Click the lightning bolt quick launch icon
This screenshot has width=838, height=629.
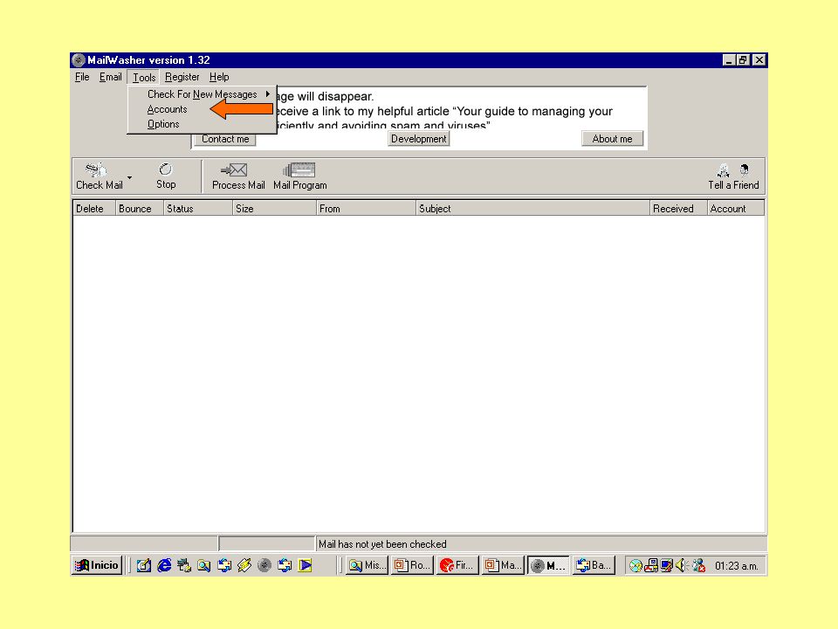tap(244, 565)
